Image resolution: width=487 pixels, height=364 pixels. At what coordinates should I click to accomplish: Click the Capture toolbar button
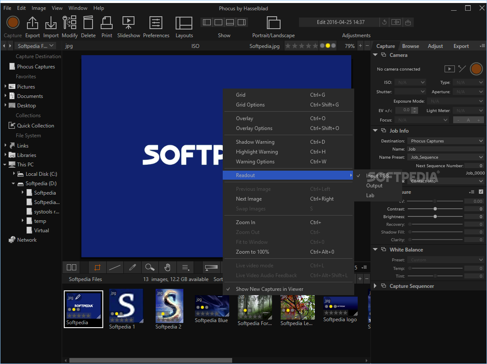click(13, 23)
